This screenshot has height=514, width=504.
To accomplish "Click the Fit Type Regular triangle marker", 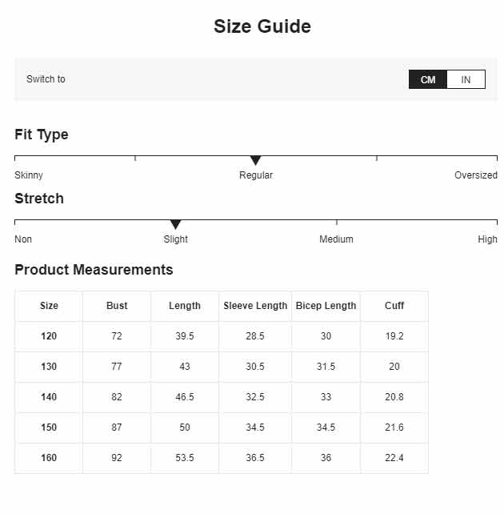I will click(x=255, y=161).
